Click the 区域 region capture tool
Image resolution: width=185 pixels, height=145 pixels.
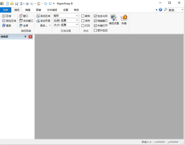point(6,16)
